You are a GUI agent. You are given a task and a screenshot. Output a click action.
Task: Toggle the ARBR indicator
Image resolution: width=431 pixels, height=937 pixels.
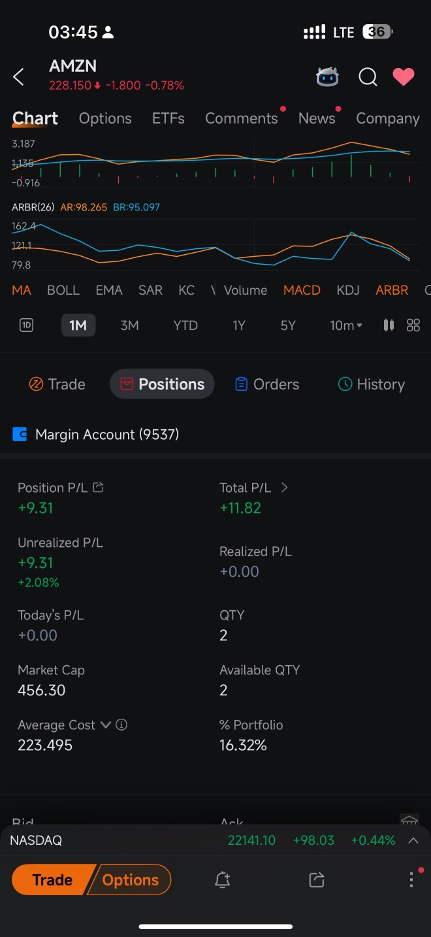(x=392, y=290)
